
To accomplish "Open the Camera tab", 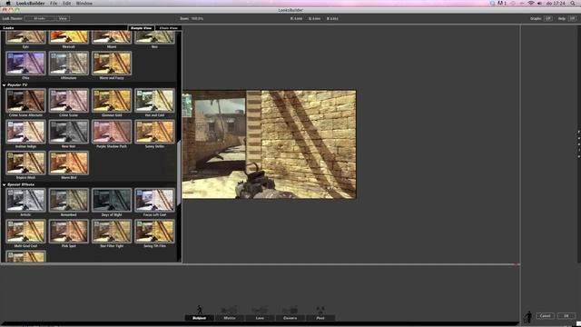I will (x=290, y=318).
